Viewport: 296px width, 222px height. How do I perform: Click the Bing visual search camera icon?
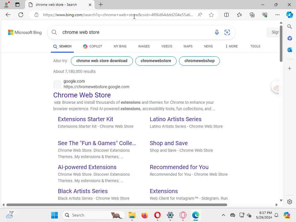point(227,32)
